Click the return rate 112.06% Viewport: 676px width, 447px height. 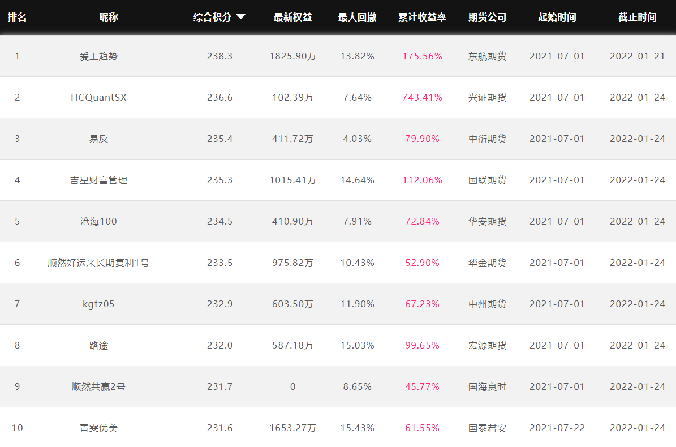422,180
